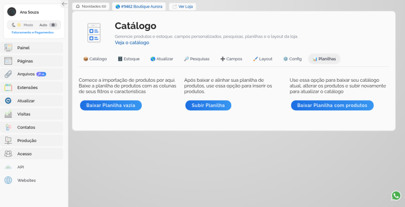Screen dimensions: 405x207
Task: Open the API menu label
Action: pyautogui.click(x=21, y=167)
